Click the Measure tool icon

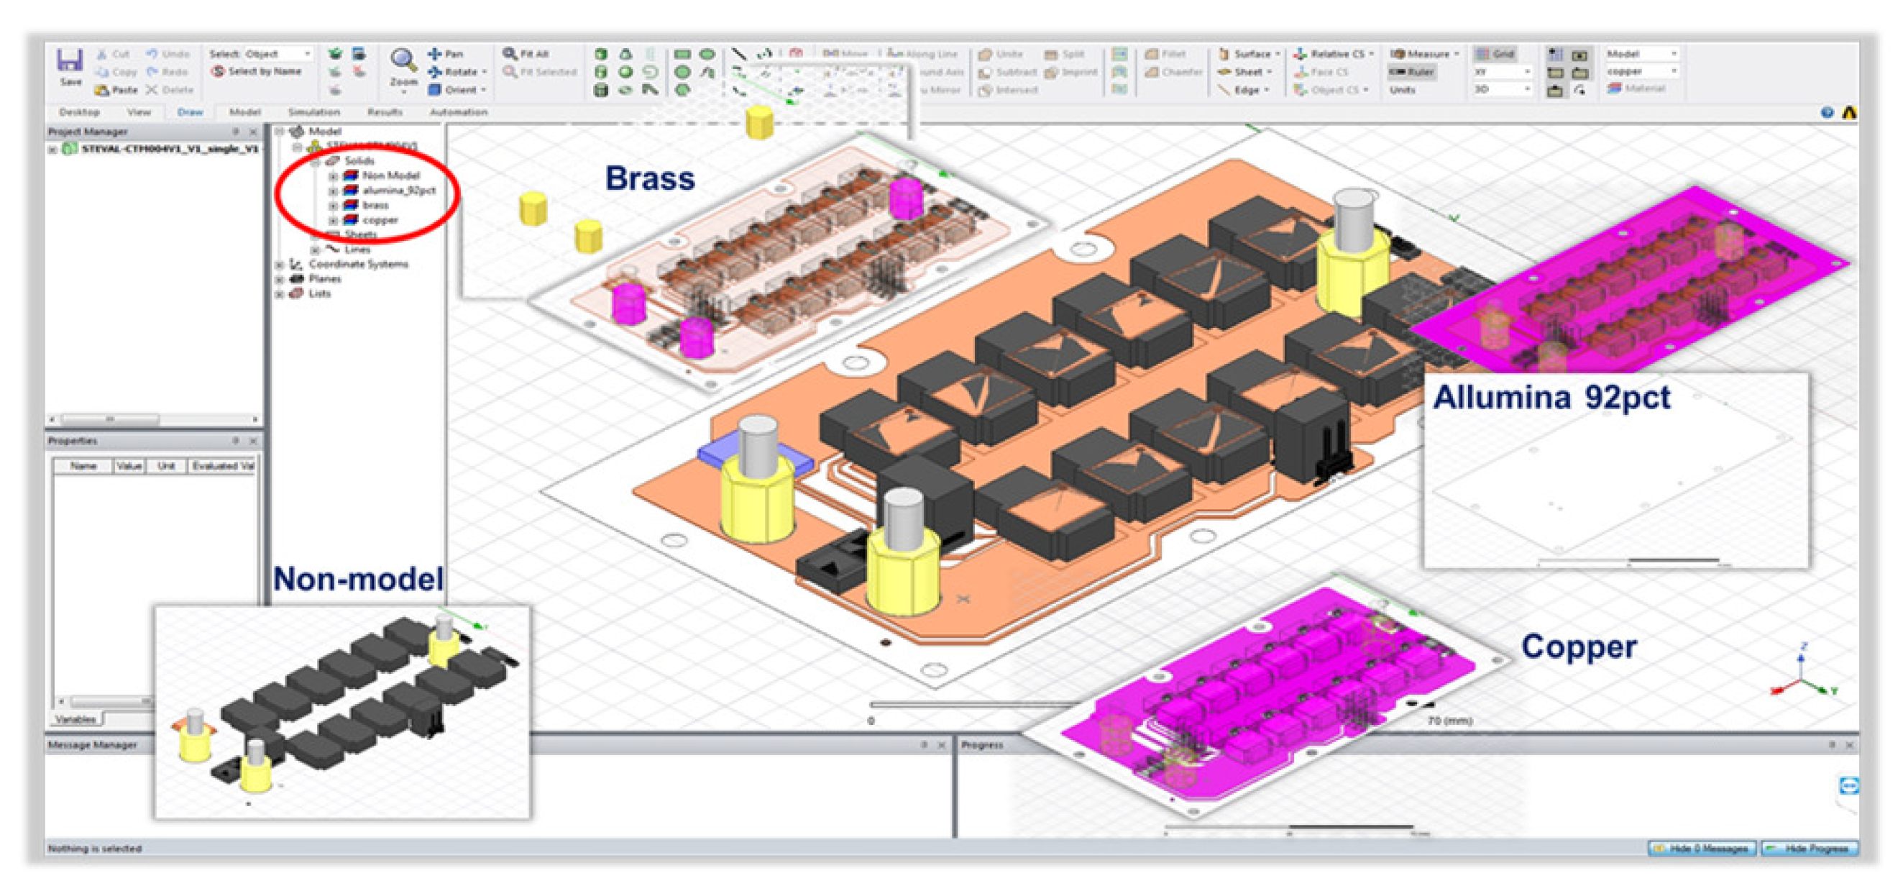(1396, 54)
